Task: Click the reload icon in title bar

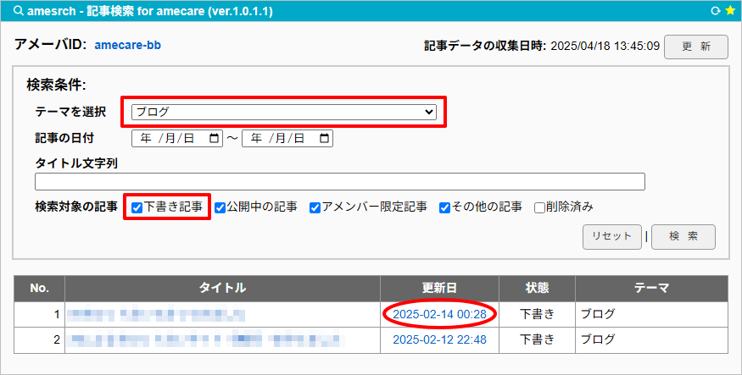Action: coord(716,11)
